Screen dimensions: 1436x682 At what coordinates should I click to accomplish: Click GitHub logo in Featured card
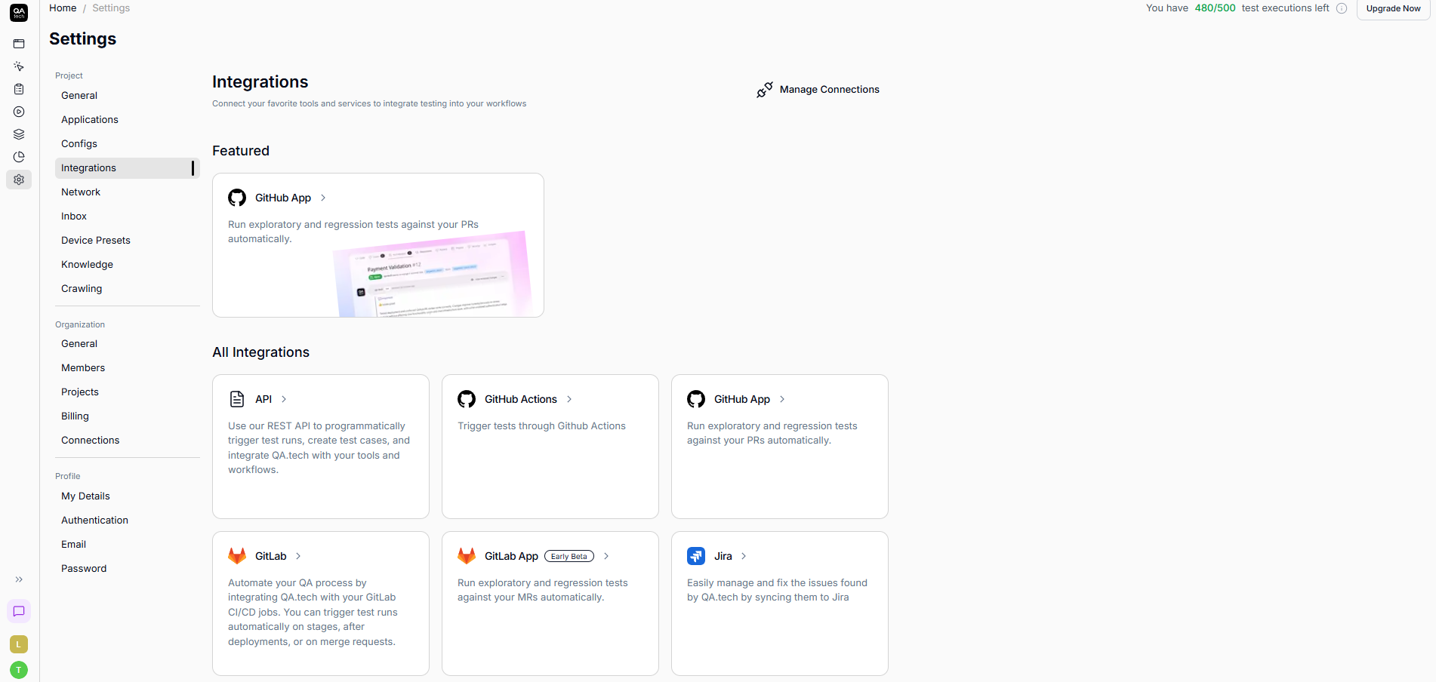click(x=237, y=198)
